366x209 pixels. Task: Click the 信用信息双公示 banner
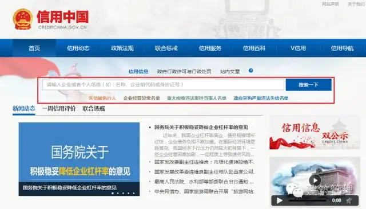[x=315, y=132]
